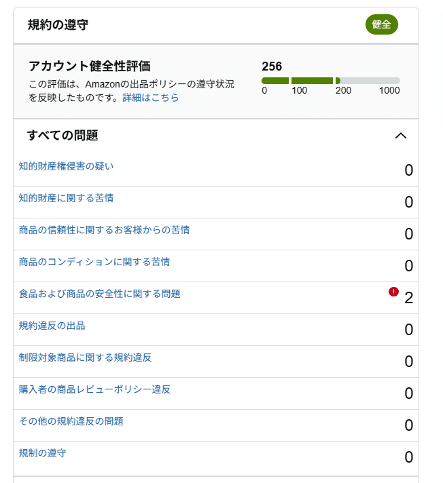Open 商品の信頼性に関するお客様からの苦情 link
Image resolution: width=443 pixels, height=483 pixels.
tap(104, 230)
